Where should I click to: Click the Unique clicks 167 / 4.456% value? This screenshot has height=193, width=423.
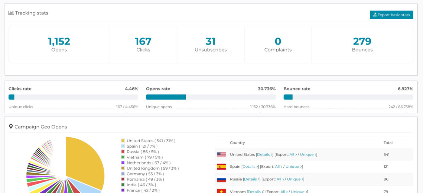[127, 107]
